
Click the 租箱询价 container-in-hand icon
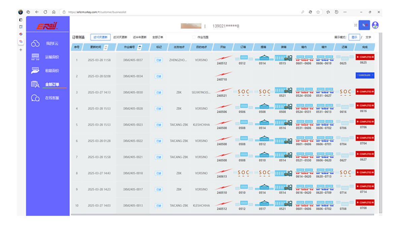pos(35,70)
